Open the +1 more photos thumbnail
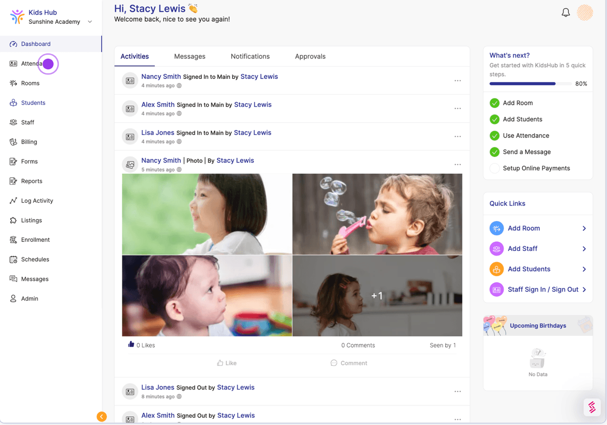The height and width of the screenshot is (425, 607). [377, 296]
